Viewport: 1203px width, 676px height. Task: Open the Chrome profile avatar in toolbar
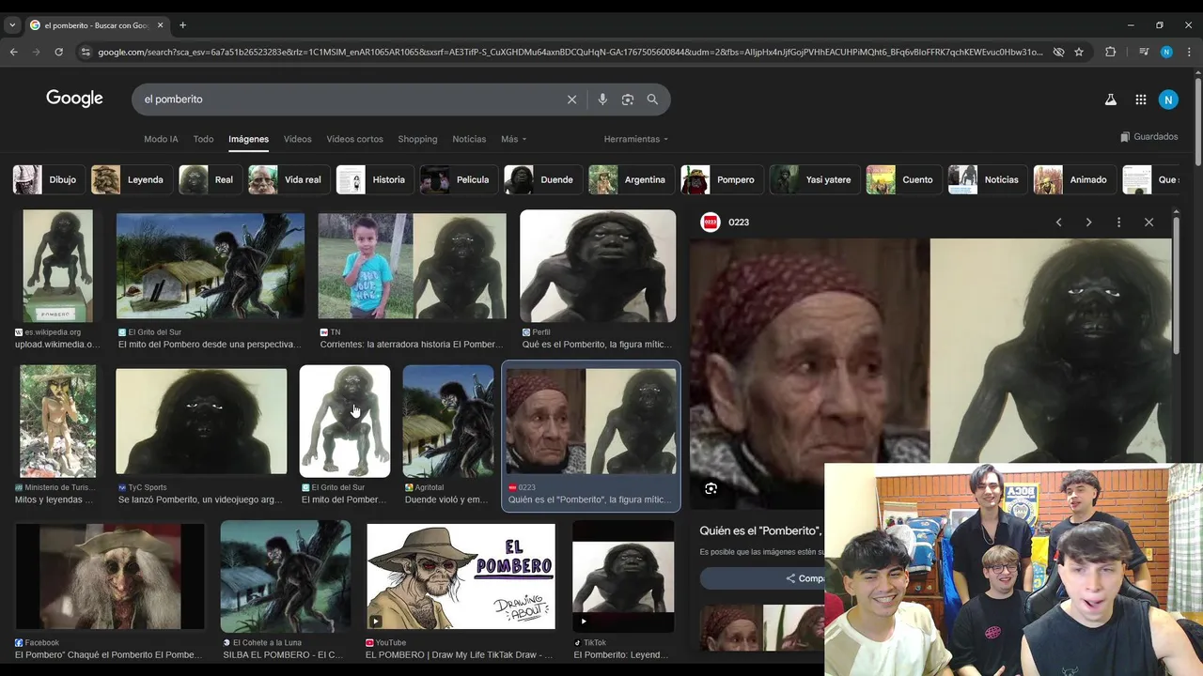coord(1166,52)
